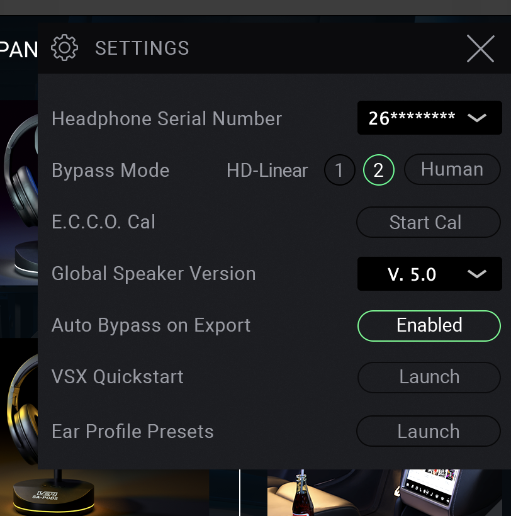Select HD-Linear bypass mode 1
Screen dimensions: 511x516
[x=340, y=170]
